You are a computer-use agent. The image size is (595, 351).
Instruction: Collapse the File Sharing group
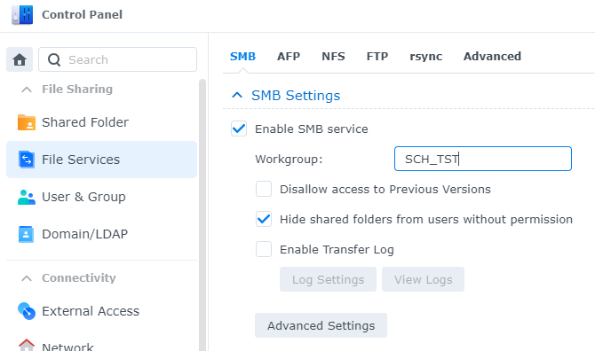click(27, 90)
